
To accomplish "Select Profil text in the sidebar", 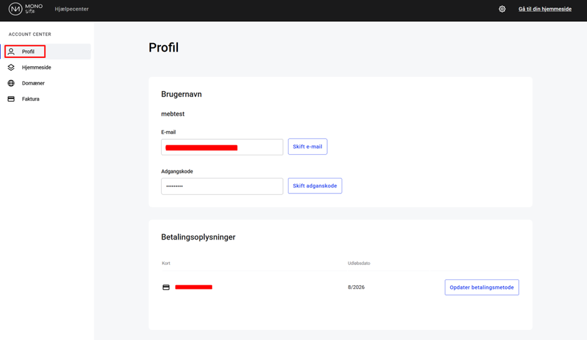I will 28,52.
